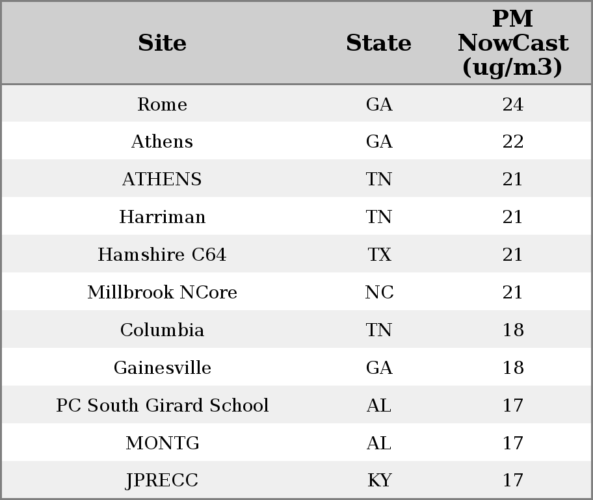Click the TX state cell

379,254
